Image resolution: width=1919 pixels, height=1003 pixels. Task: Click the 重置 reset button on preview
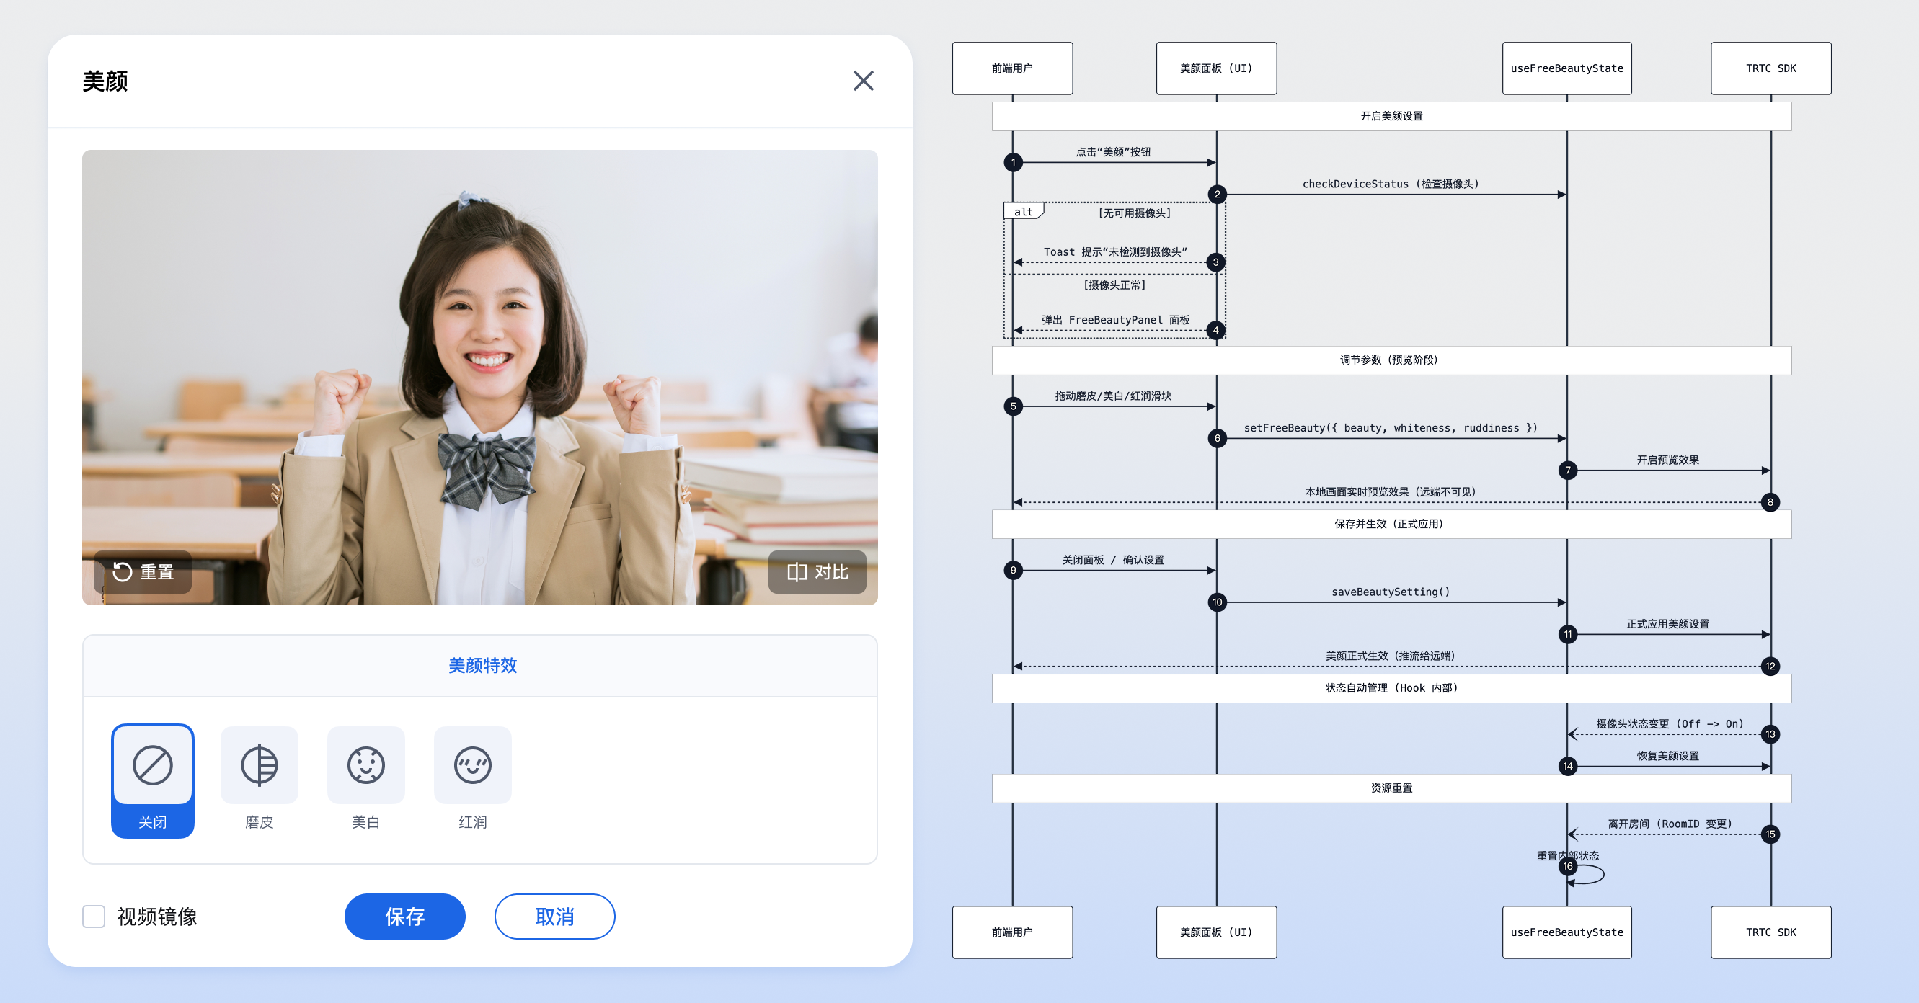click(143, 572)
